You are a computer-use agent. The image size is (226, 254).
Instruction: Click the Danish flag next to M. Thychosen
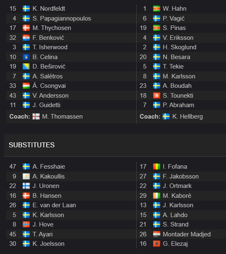(x=26, y=28)
